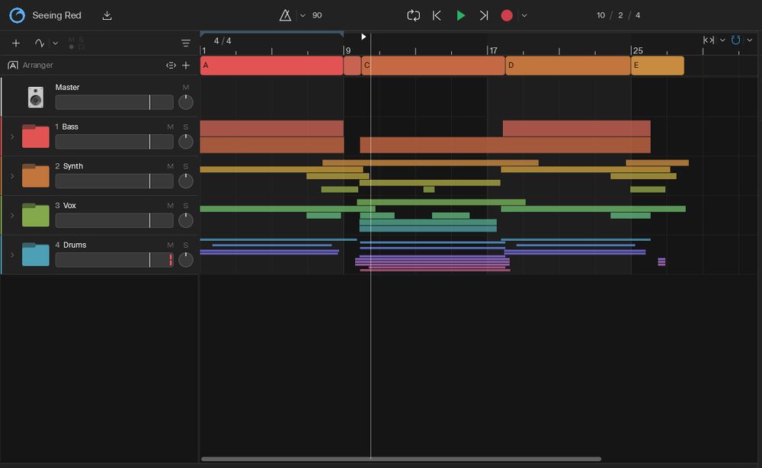This screenshot has height=468, width=762.
Task: Start playback with the green Play button
Action: [x=460, y=15]
